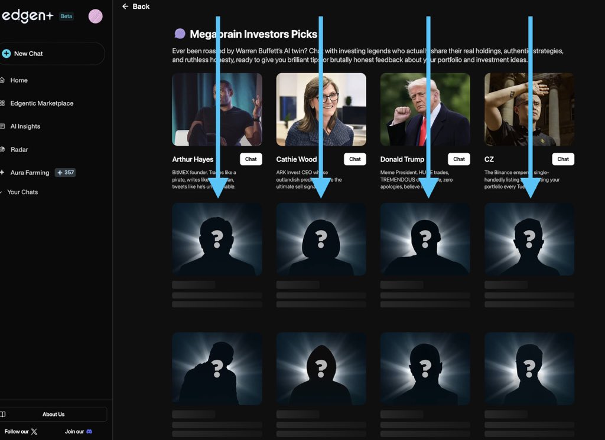This screenshot has width=605, height=440.
Task: Click description starting 'ARK Invest CEO'
Action: click(308, 179)
